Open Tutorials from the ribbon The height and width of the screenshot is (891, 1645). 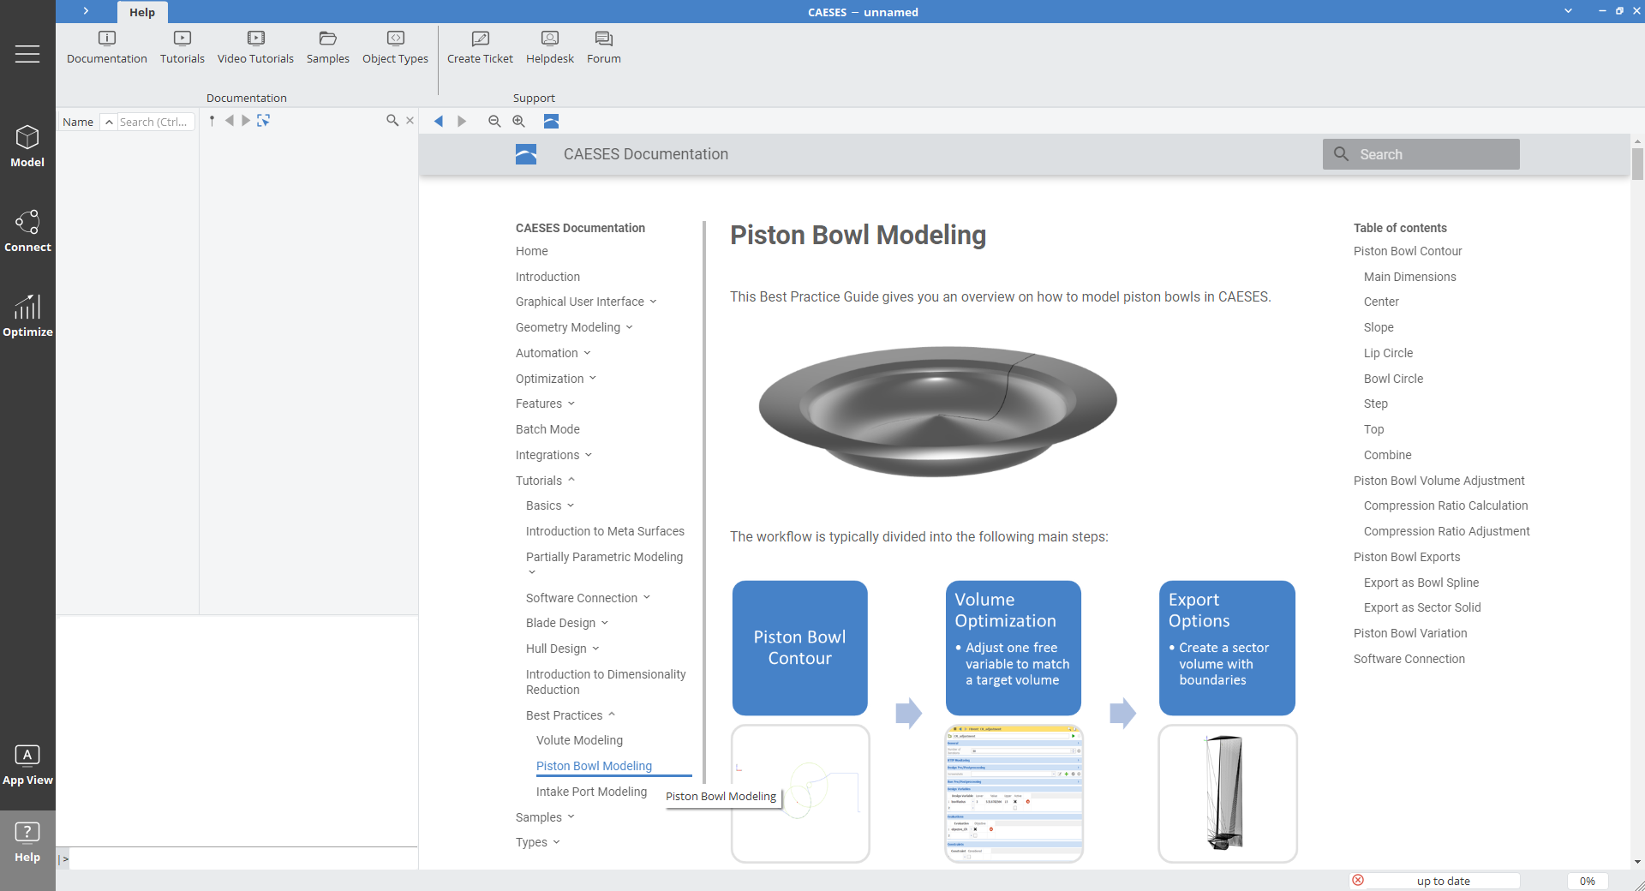click(182, 48)
